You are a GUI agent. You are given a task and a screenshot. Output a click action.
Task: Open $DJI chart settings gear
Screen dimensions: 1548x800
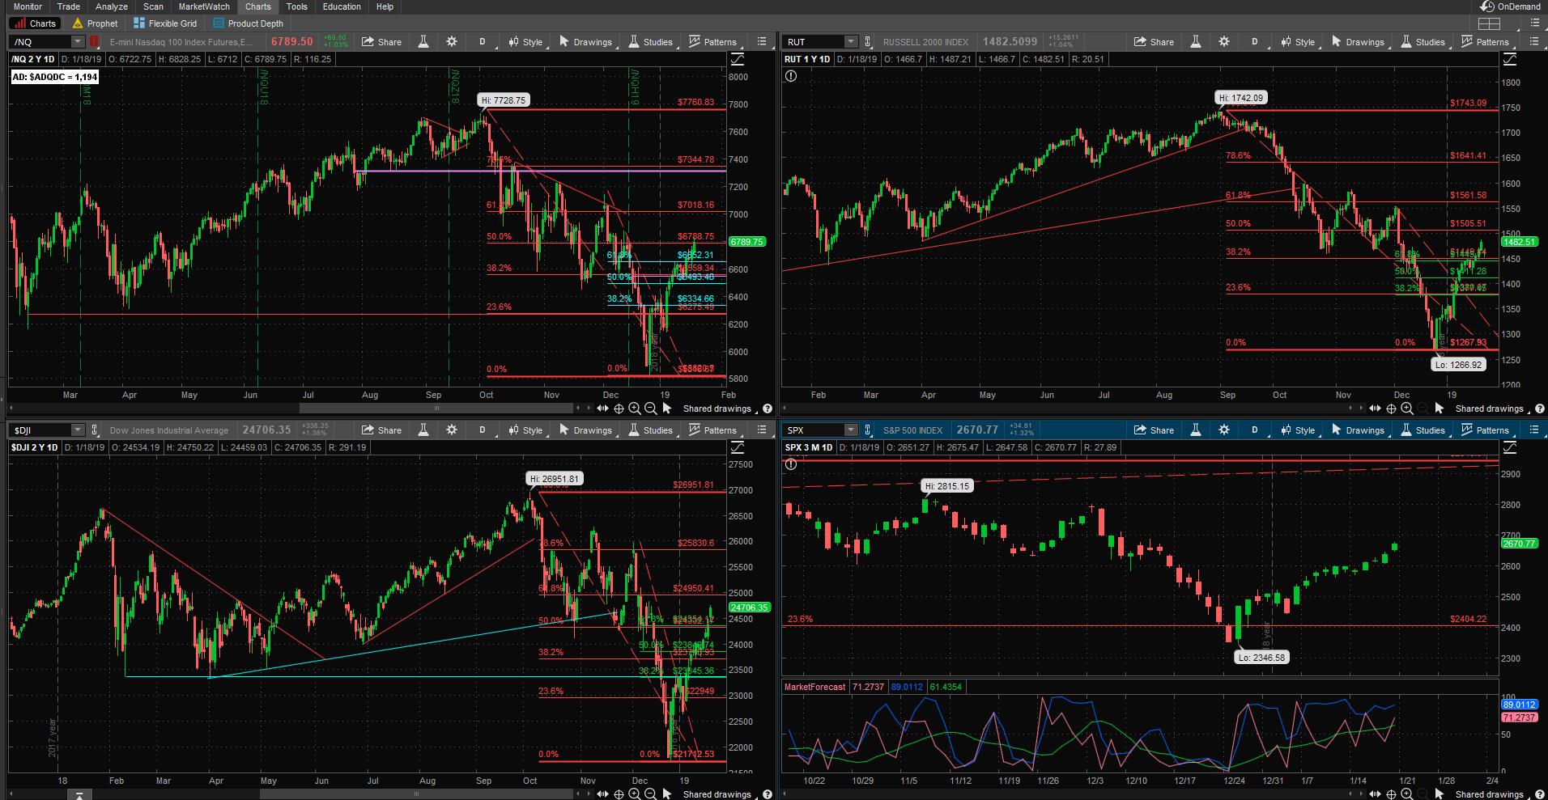pos(452,430)
